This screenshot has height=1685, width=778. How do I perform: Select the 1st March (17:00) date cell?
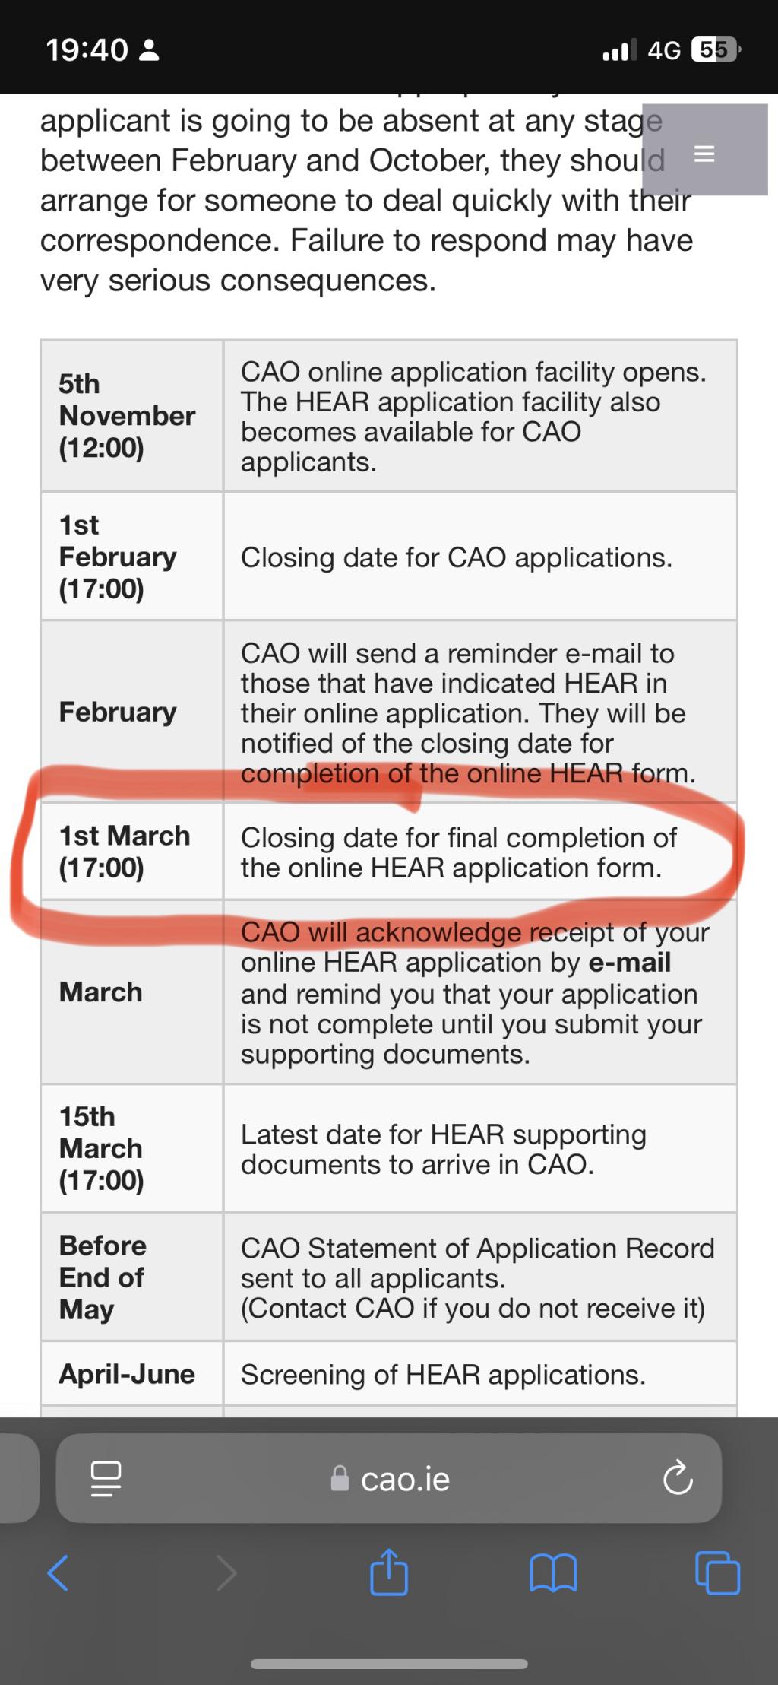pos(132,852)
